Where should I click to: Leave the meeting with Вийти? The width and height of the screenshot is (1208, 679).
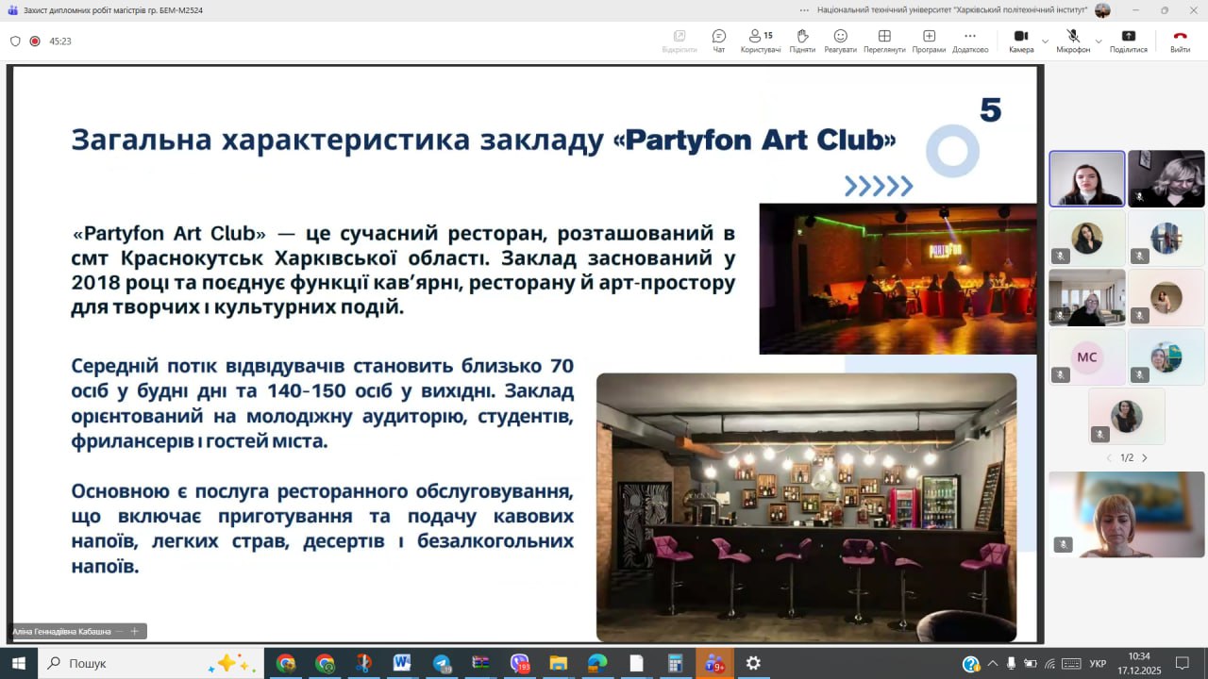1180,41
